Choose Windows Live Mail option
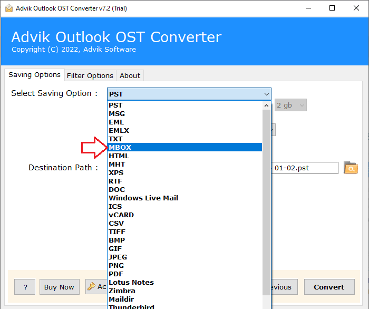The image size is (369, 309). coord(184,198)
